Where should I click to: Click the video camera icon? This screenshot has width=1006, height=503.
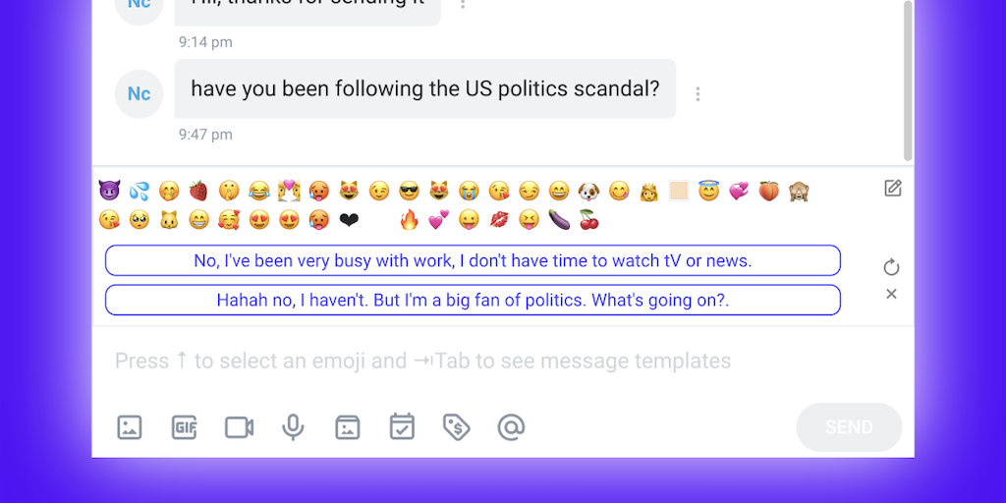coord(239,427)
